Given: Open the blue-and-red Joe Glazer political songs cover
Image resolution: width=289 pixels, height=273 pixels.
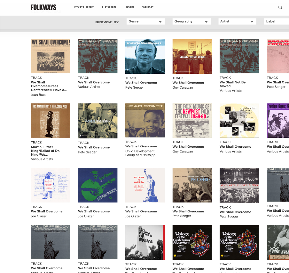Looking at the screenshot, I should (x=51, y=185).
